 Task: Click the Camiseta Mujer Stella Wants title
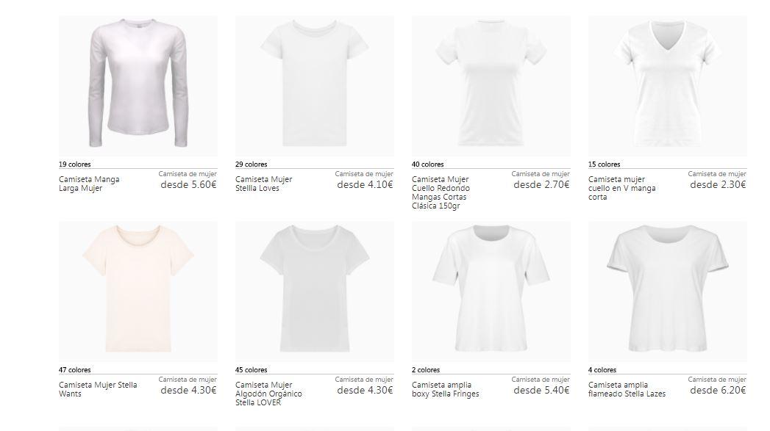click(x=98, y=389)
